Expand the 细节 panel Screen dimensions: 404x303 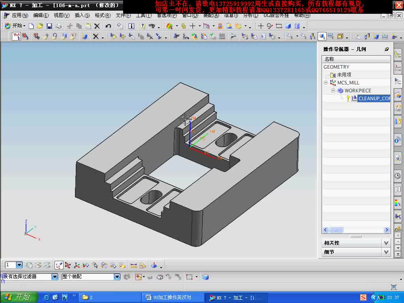(x=386, y=252)
